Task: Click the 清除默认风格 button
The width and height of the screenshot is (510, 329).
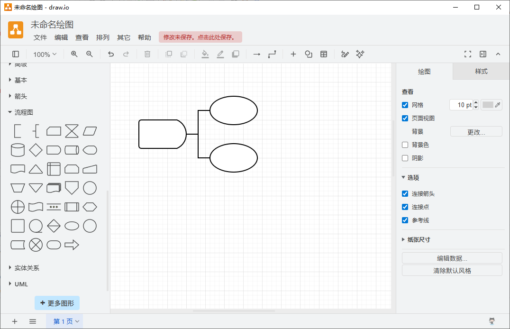Action: coord(452,270)
